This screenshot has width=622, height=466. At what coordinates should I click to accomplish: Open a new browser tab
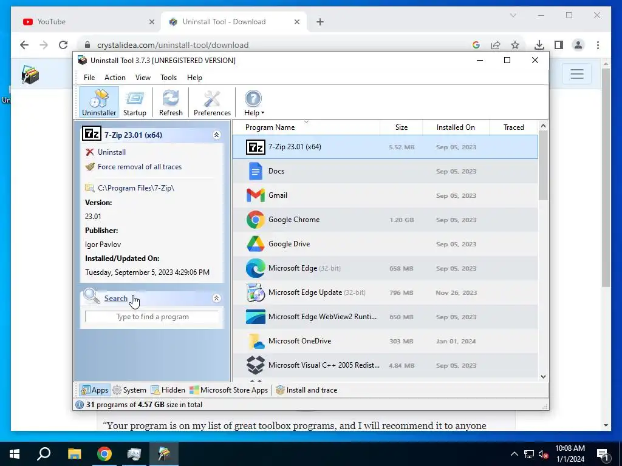coord(320,22)
